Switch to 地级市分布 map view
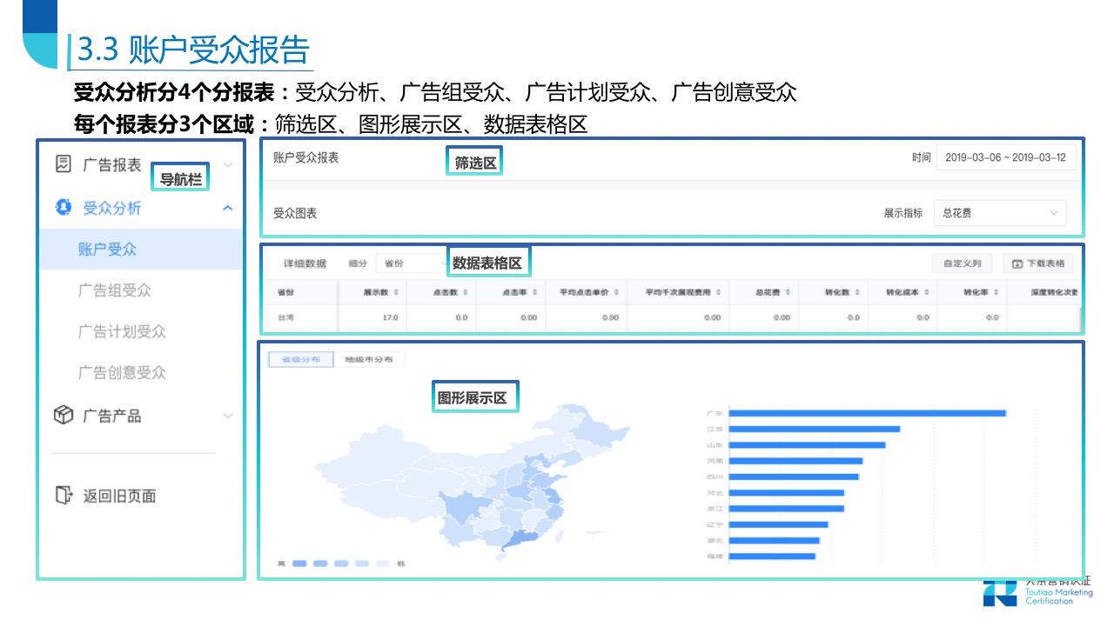Image resolution: width=1114 pixels, height=626 pixels. click(x=369, y=359)
